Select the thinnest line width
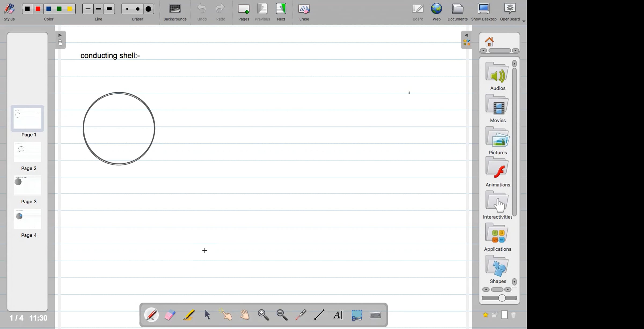The height and width of the screenshot is (329, 644). tap(88, 9)
